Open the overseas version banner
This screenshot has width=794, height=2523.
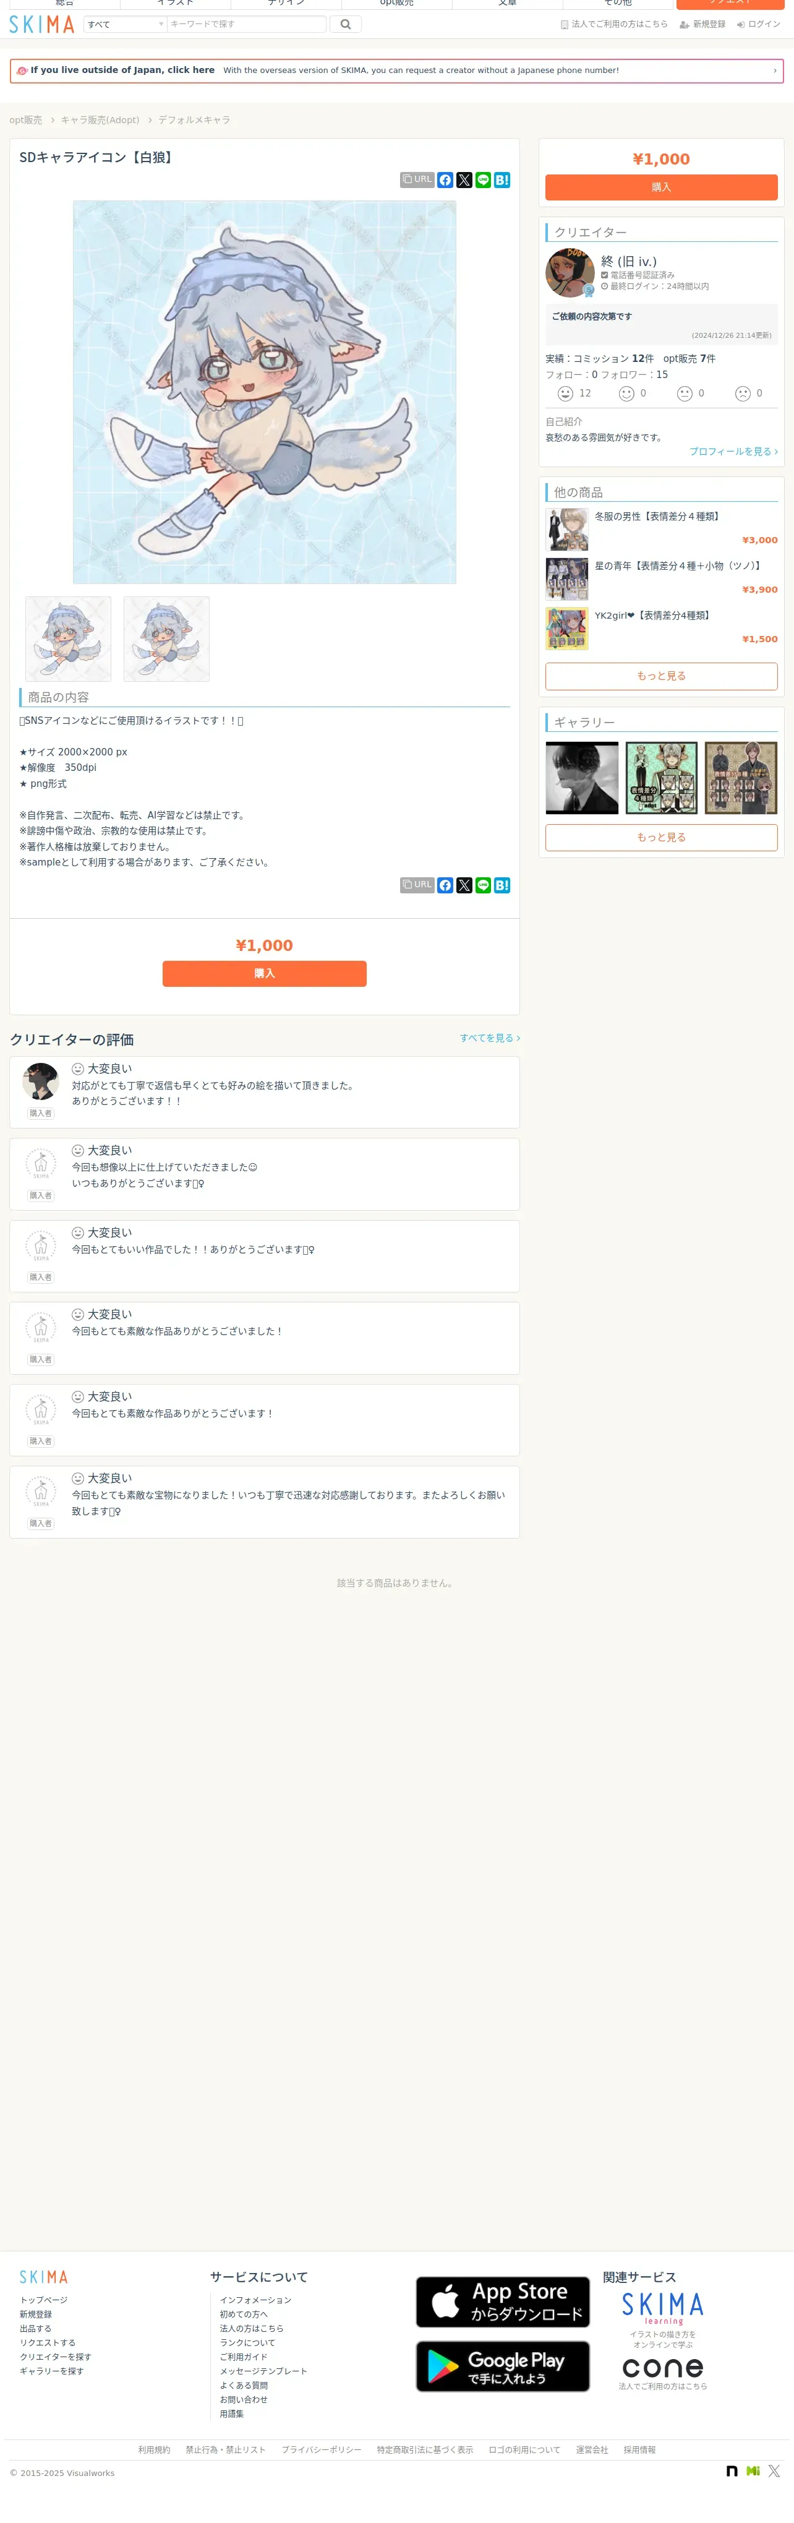(396, 71)
